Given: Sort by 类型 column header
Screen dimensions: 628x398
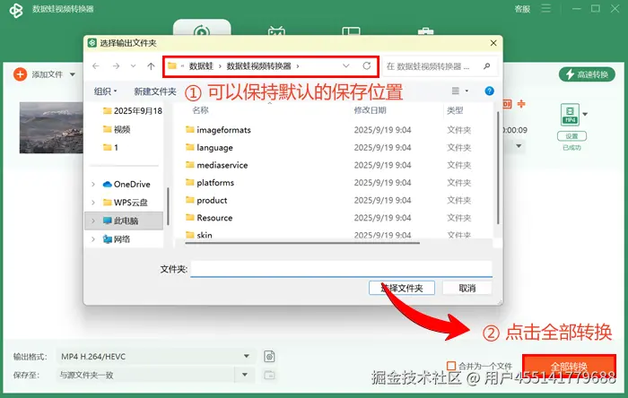Looking at the screenshot, I should point(455,110).
